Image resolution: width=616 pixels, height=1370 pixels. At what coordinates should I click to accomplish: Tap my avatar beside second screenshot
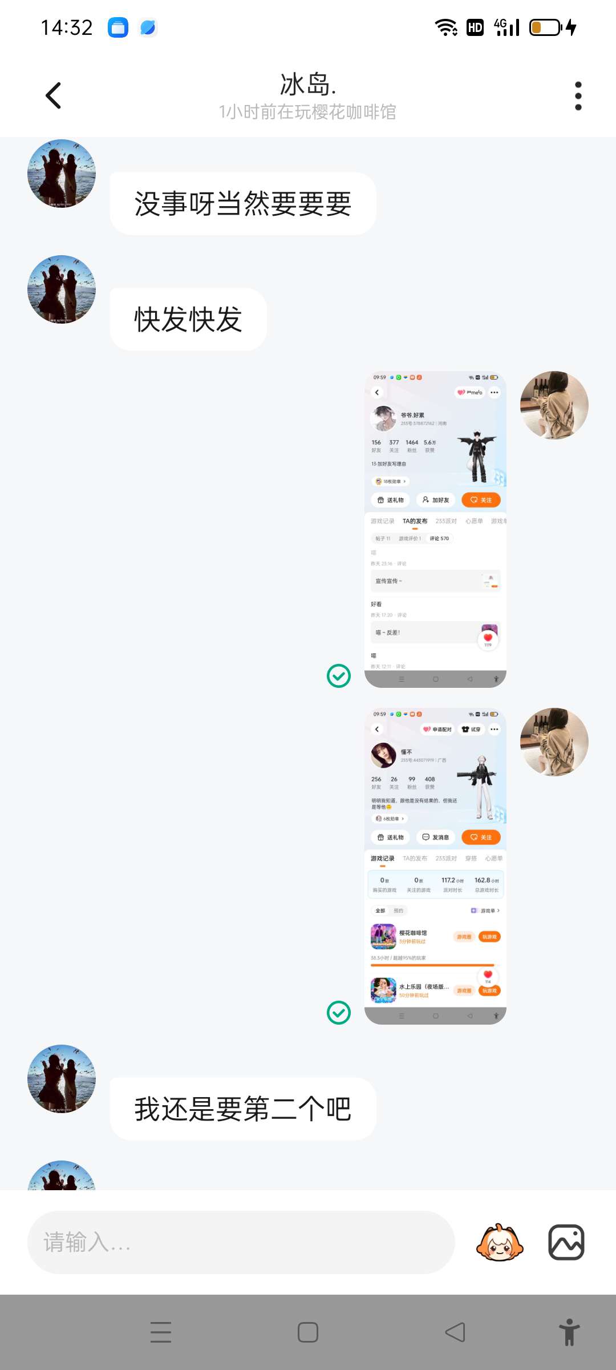click(x=554, y=742)
